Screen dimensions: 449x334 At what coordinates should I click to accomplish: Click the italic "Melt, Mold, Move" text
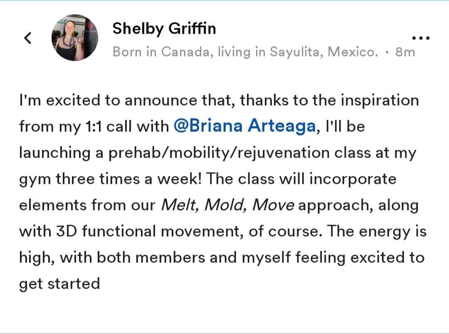click(x=227, y=205)
